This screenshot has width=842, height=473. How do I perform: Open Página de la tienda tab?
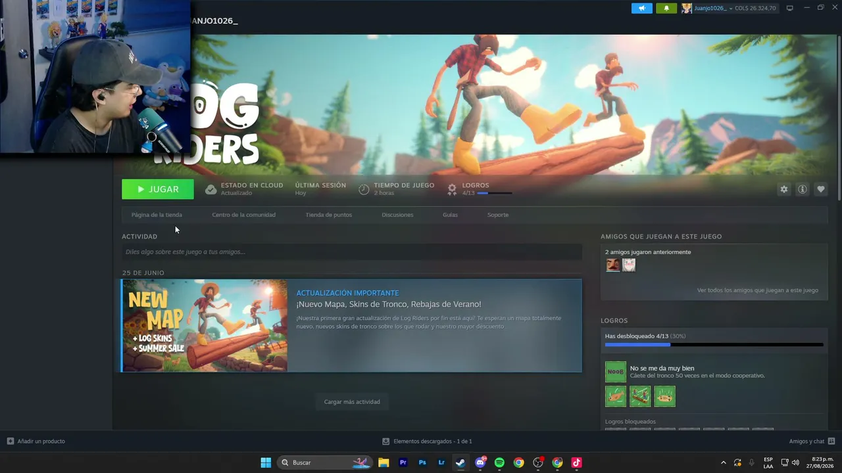tap(157, 215)
